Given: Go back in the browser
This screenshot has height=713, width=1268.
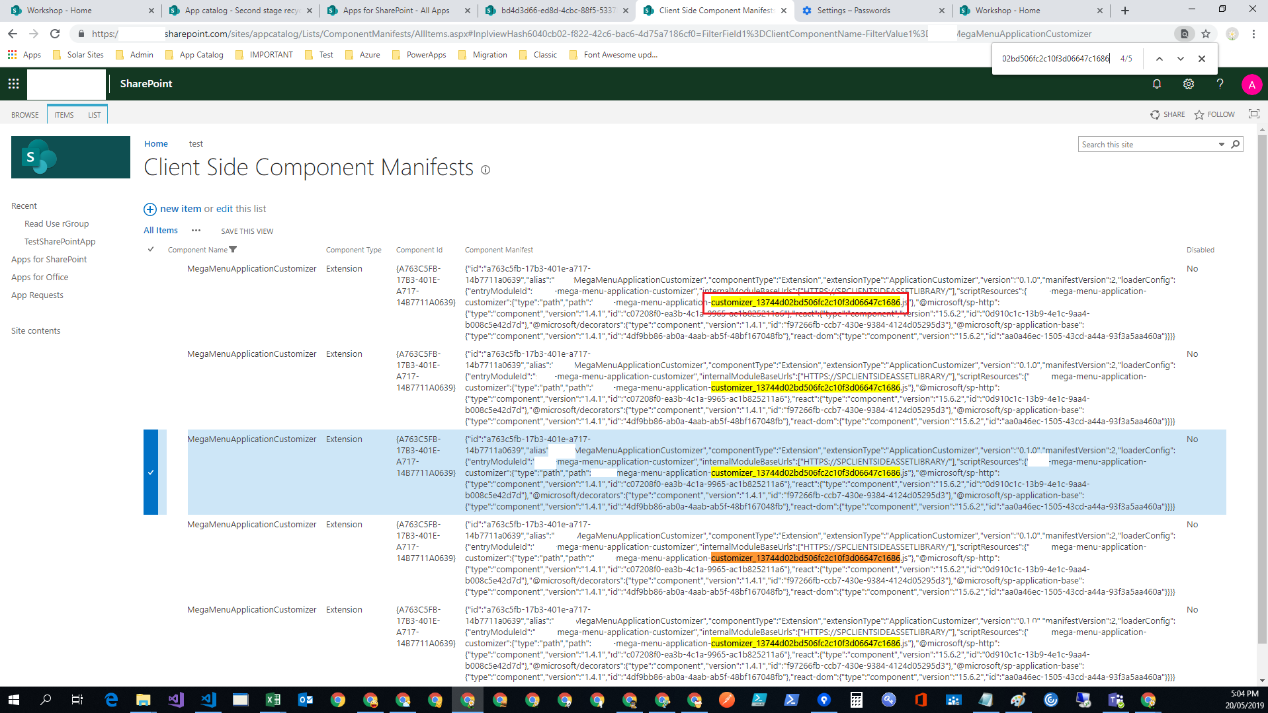Looking at the screenshot, I should (13, 34).
